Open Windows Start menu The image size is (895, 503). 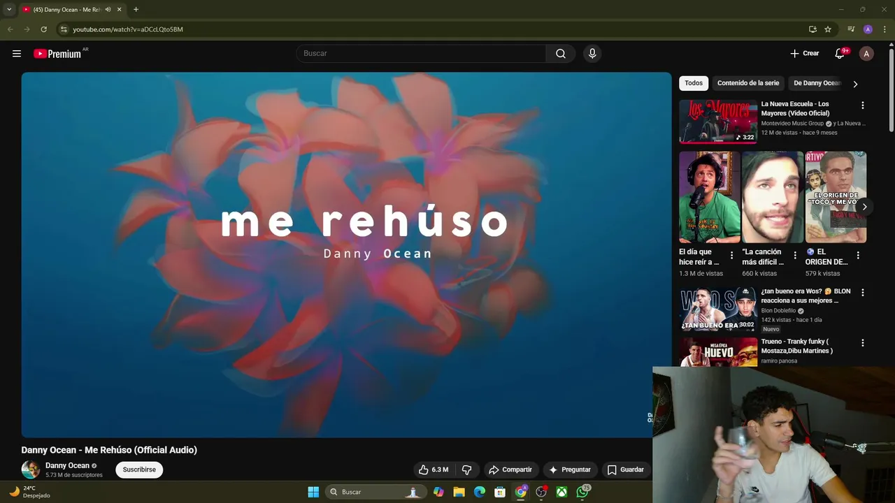[x=313, y=492]
